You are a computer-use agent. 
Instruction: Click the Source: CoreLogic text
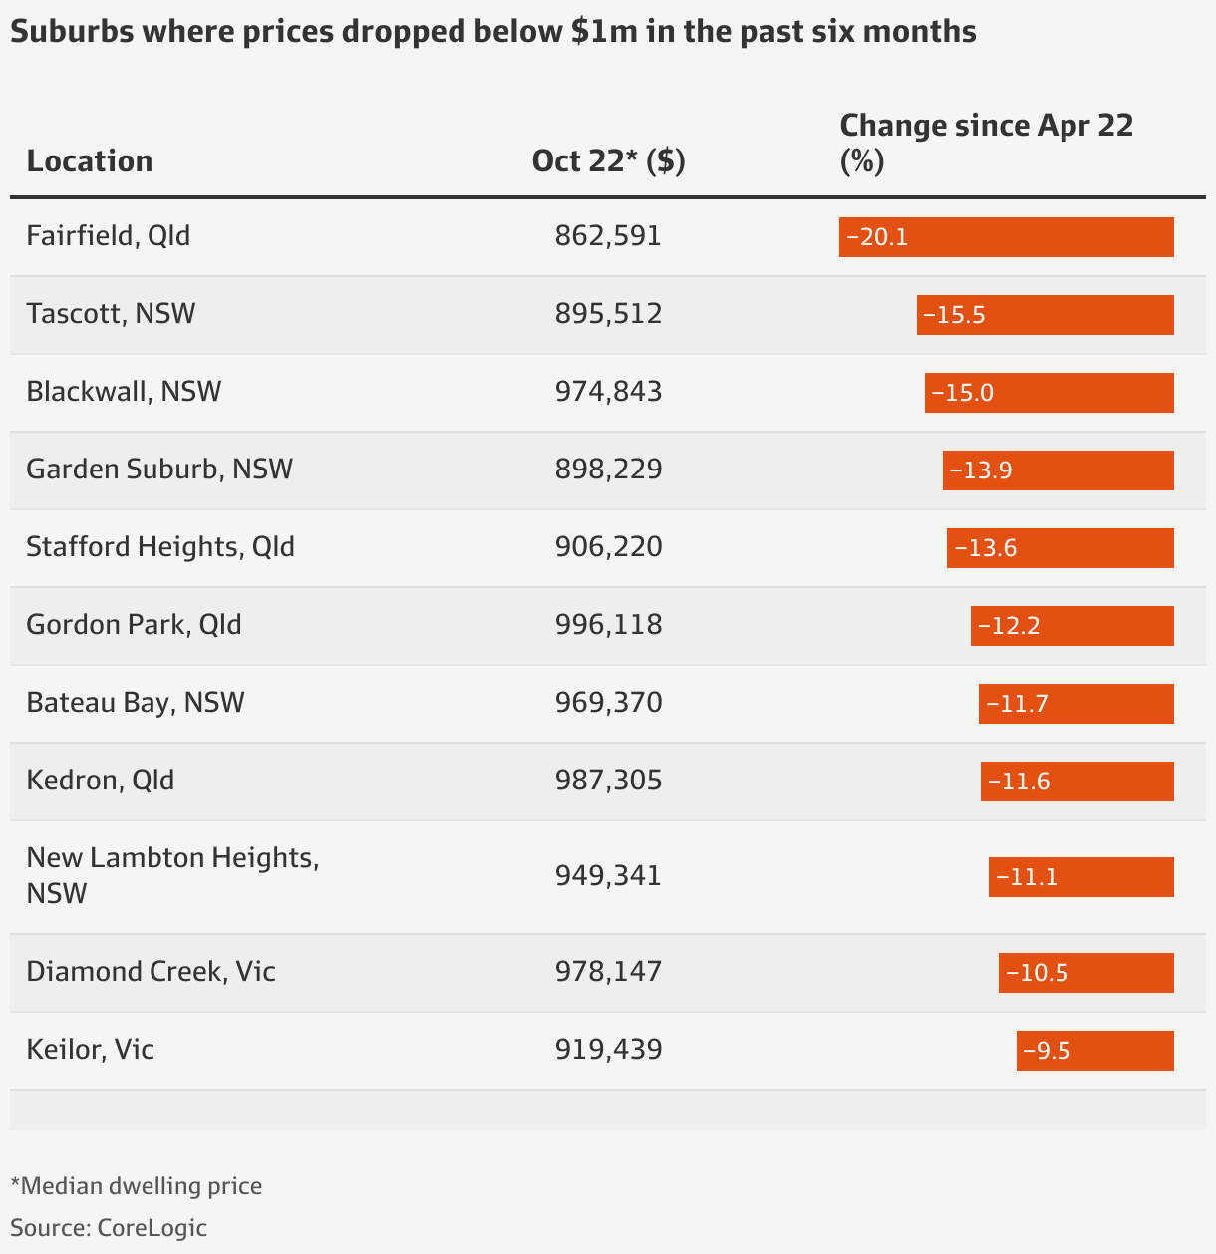tap(109, 1228)
